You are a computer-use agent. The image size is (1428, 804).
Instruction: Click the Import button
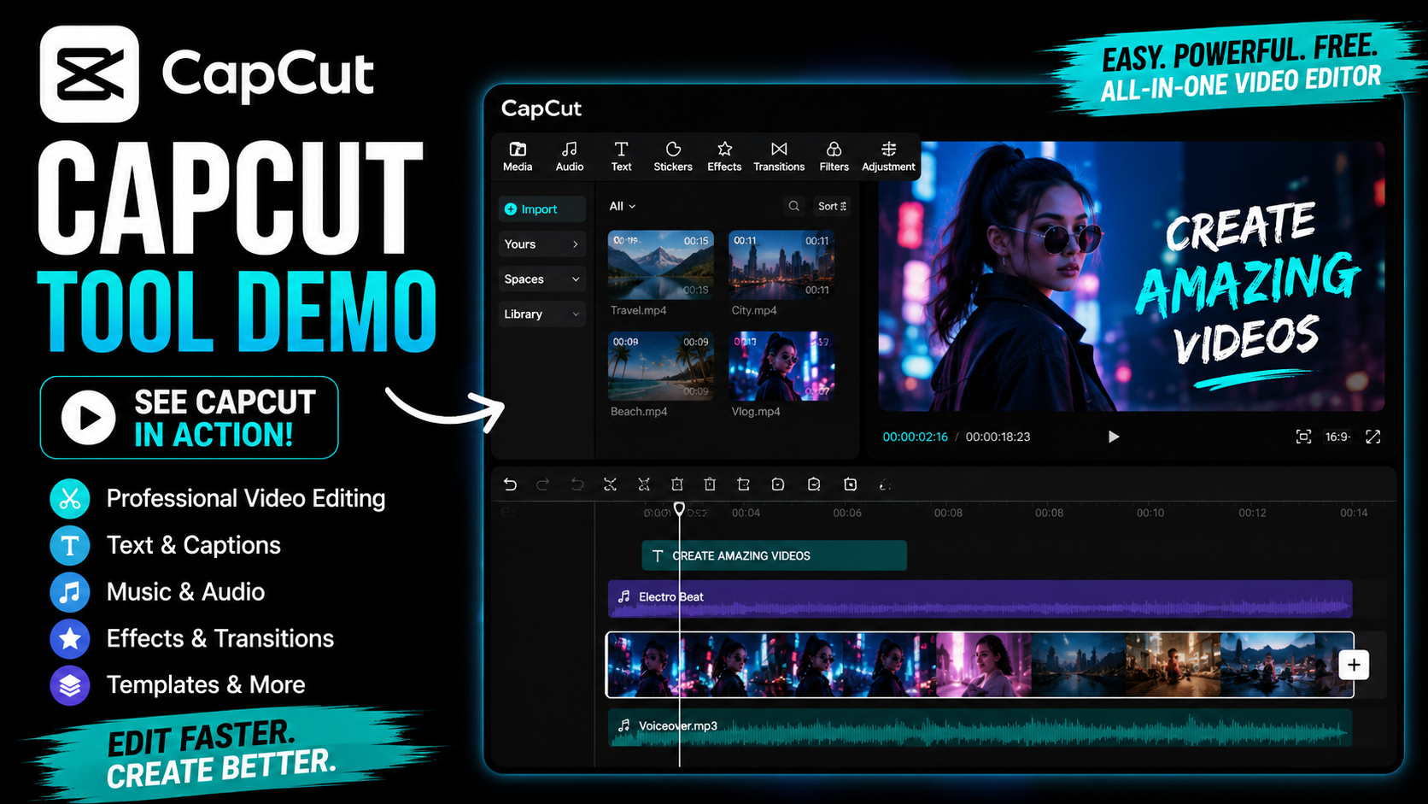542,209
